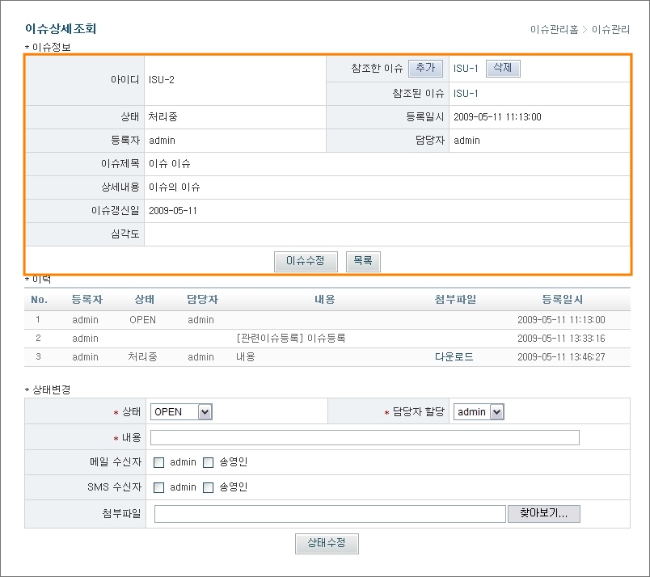Enable the admin checkbox for SMS 수신자
Viewport: 650px width, 577px height.
point(159,488)
